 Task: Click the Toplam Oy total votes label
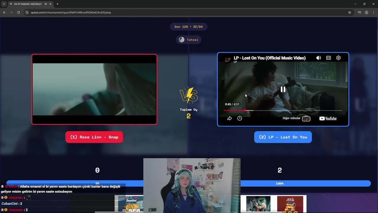pos(188,109)
